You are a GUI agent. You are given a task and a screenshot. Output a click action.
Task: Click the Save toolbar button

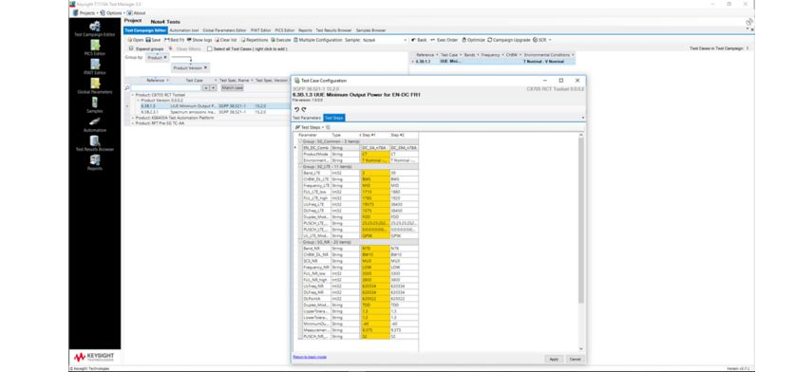tap(153, 40)
